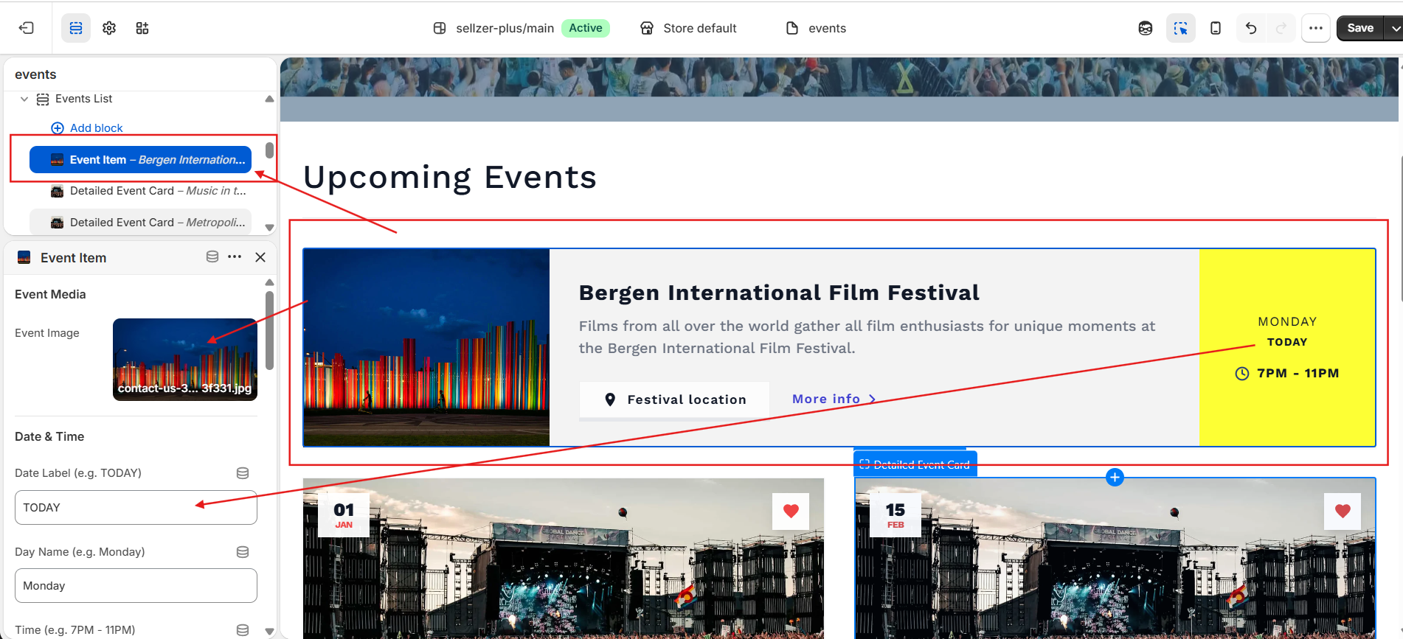
Task: Click the redo arrow icon
Action: pos(1281,28)
